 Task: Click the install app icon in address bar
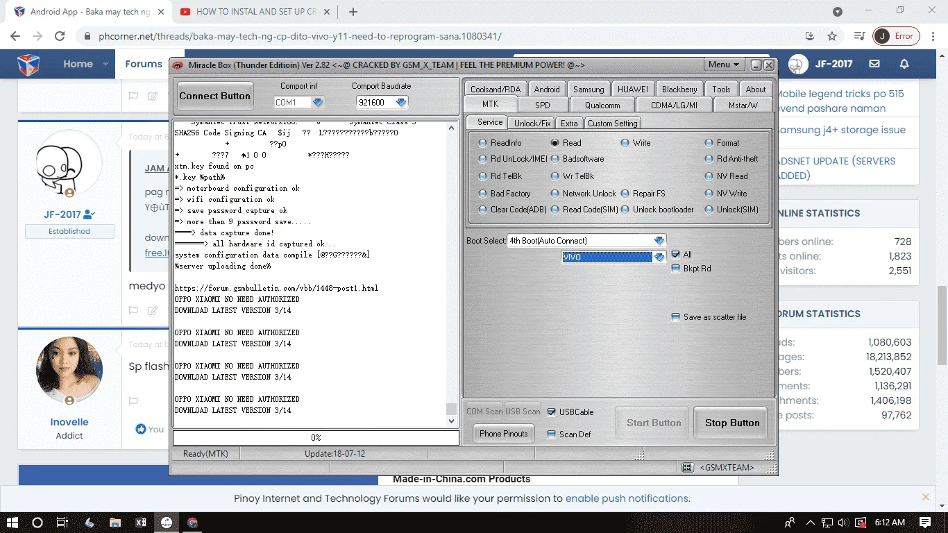809,36
